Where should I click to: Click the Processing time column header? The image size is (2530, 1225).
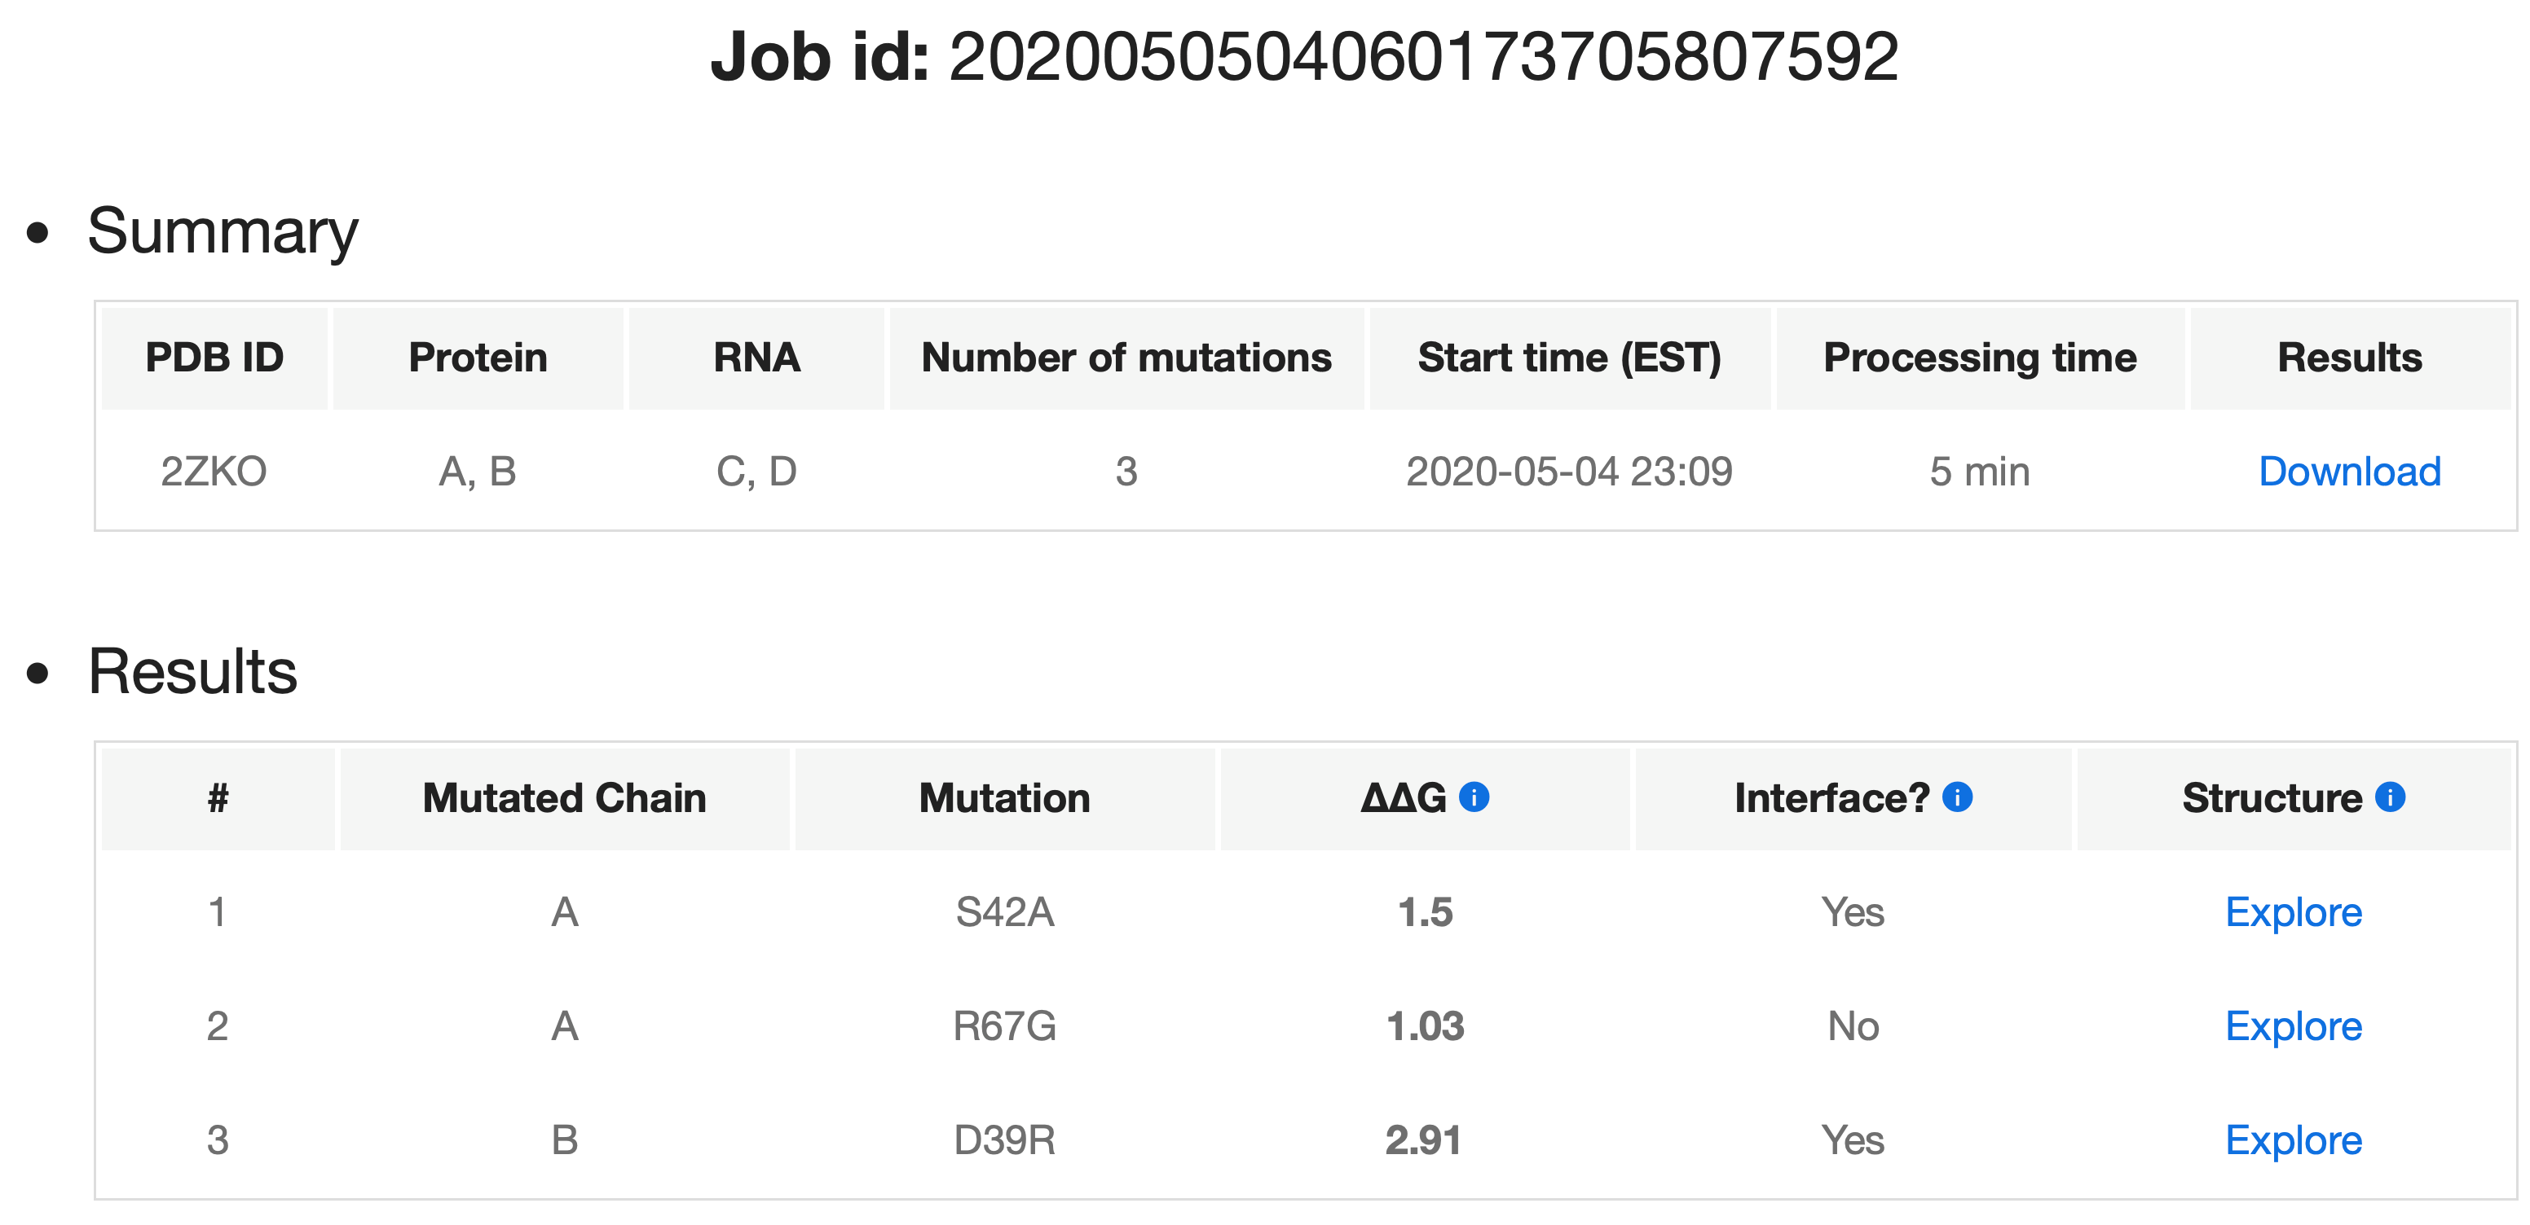tap(1980, 358)
